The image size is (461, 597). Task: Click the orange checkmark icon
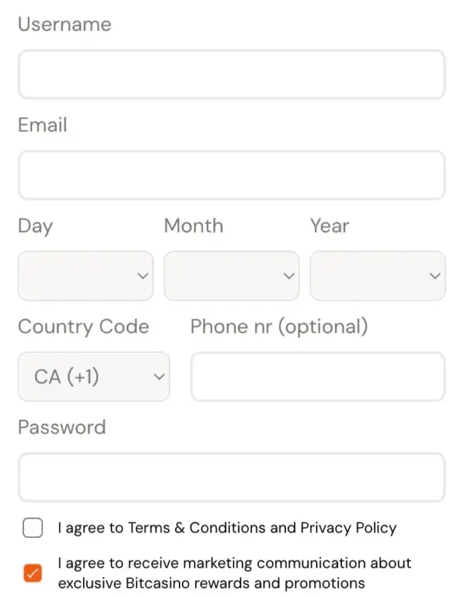click(33, 573)
